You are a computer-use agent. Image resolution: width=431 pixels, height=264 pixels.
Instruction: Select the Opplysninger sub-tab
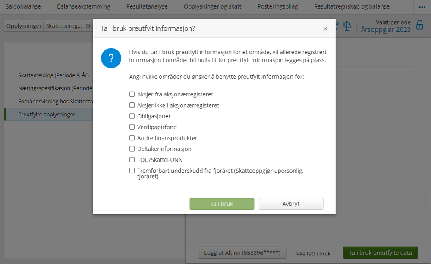[x=24, y=26]
